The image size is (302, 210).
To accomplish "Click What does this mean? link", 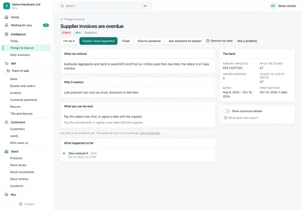I will click(241, 118).
